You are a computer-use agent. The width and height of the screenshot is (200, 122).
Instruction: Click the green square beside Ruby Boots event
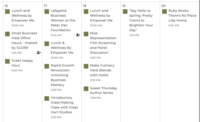164,12
